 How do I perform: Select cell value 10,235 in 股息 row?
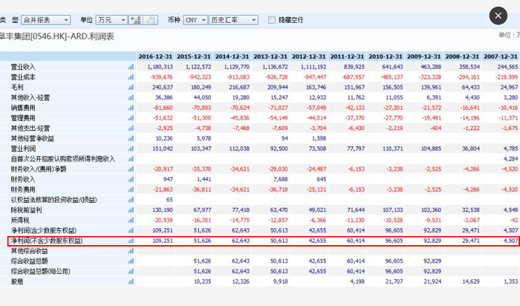click(203, 281)
